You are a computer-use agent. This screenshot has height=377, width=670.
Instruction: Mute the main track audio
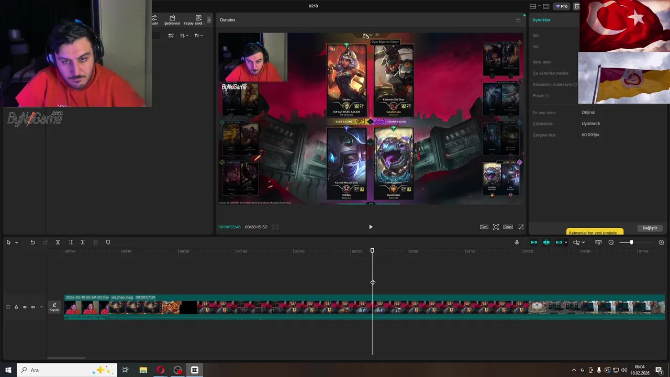pyautogui.click(x=33, y=307)
